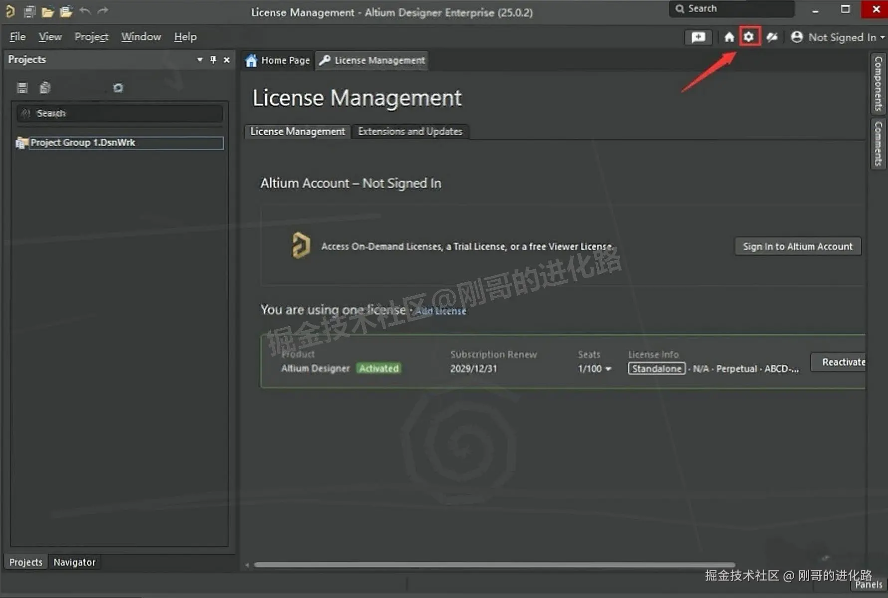
Task: Open the Projects panel options dropdown arrow
Action: 200,60
